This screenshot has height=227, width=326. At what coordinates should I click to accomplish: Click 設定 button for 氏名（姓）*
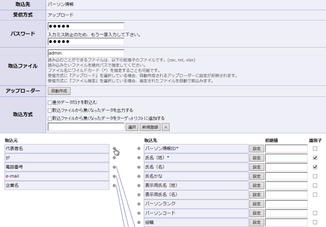257,158
